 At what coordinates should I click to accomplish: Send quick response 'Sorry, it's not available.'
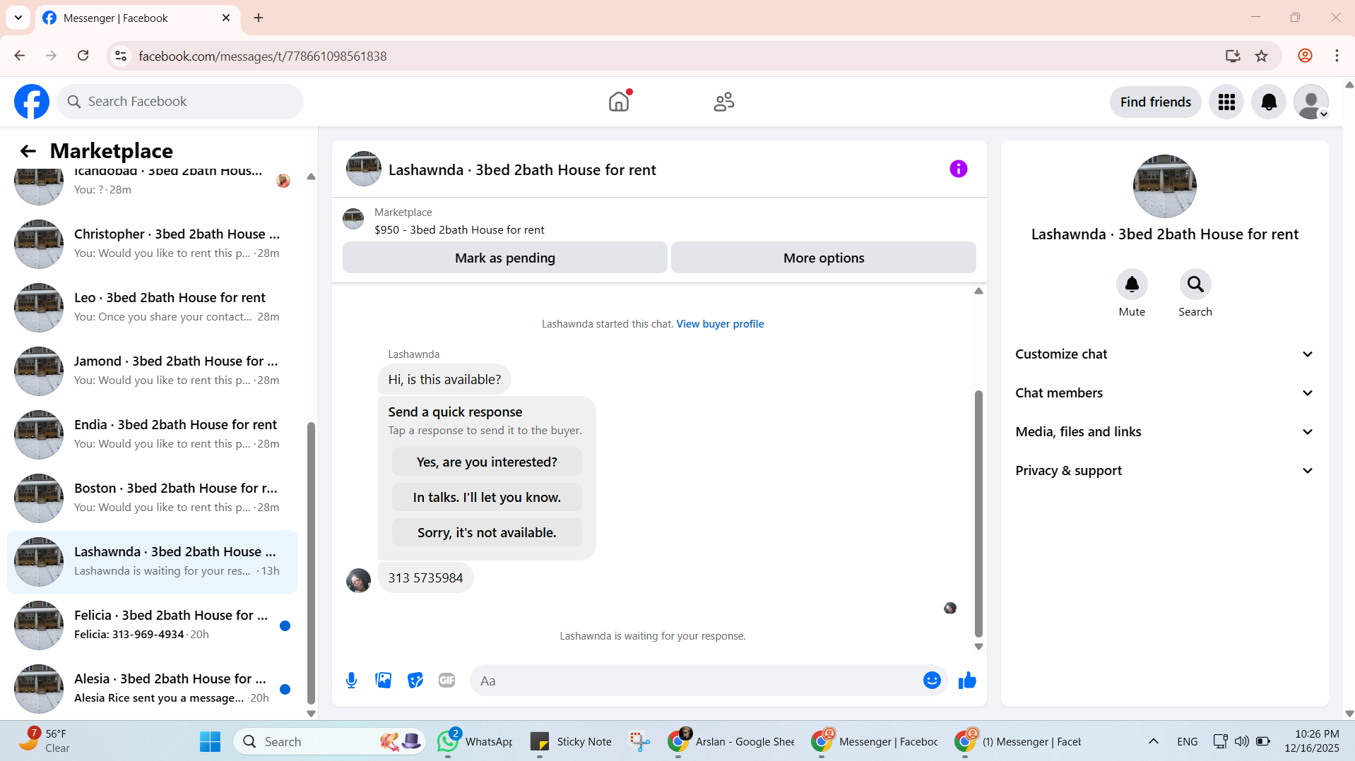(487, 533)
